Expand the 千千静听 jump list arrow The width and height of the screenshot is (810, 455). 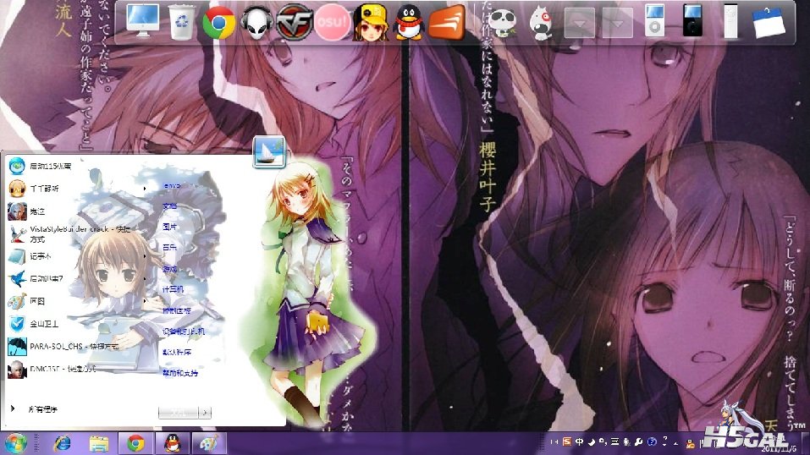tap(145, 189)
